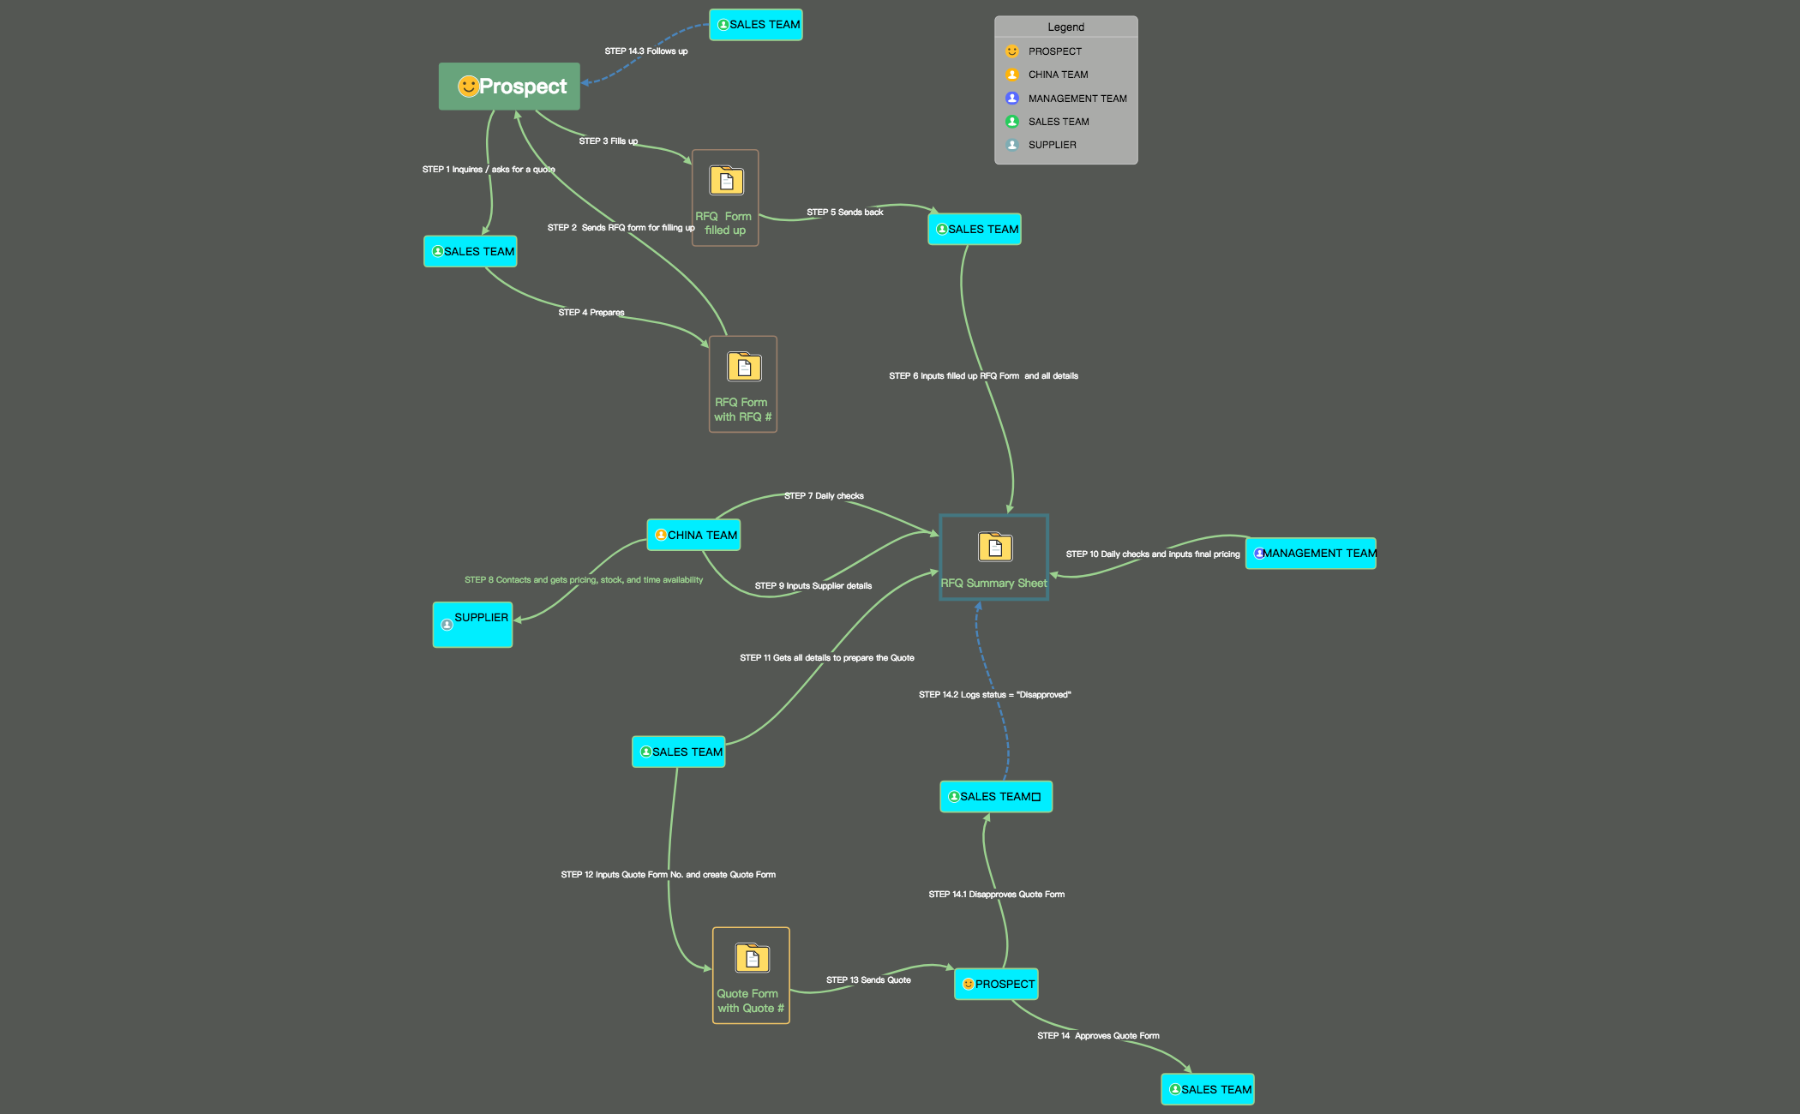Viewport: 1800px width, 1114px height.
Task: Click the Management Team node icon
Action: click(x=1257, y=553)
